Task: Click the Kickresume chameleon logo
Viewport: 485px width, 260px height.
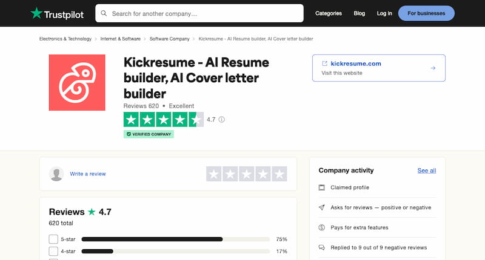Action: coord(77,83)
